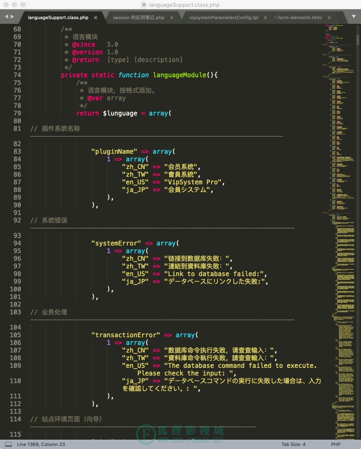
Task: Click the "// 系统错误" comment
Action: click(x=49, y=220)
